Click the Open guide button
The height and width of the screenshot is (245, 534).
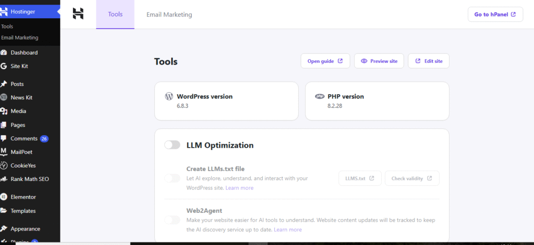point(325,61)
